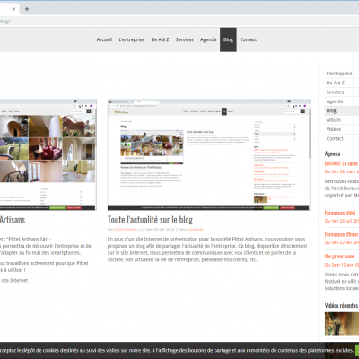Click the Agenda heading in the sidebar

point(333,153)
